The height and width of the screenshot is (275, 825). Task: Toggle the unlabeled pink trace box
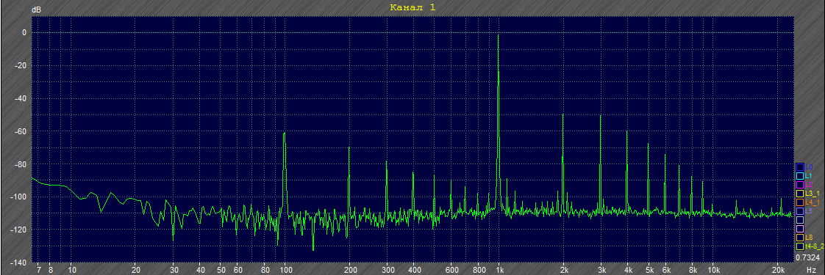(800, 229)
